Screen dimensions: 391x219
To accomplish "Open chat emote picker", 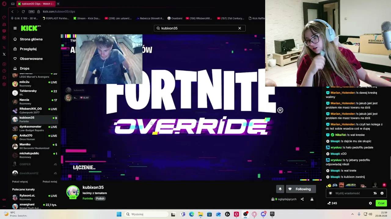I will point(382,193).
